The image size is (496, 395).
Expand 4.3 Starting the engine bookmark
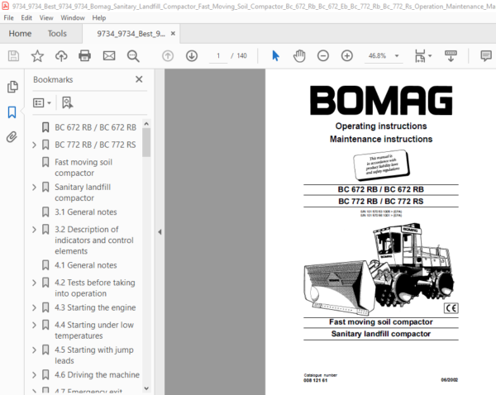[34, 307]
